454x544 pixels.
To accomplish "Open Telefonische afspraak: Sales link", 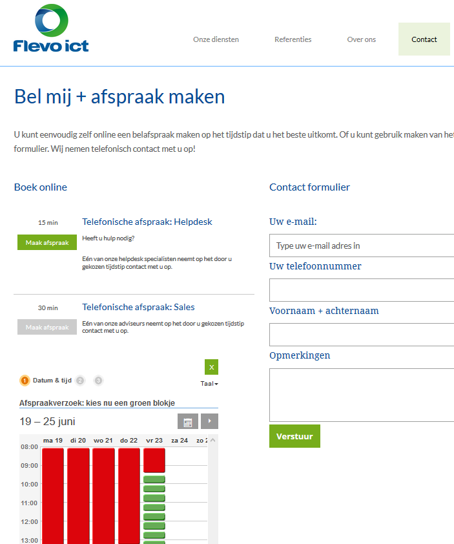I will [x=138, y=307].
